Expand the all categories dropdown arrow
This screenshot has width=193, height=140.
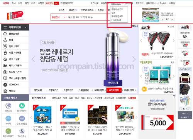pos(26,27)
